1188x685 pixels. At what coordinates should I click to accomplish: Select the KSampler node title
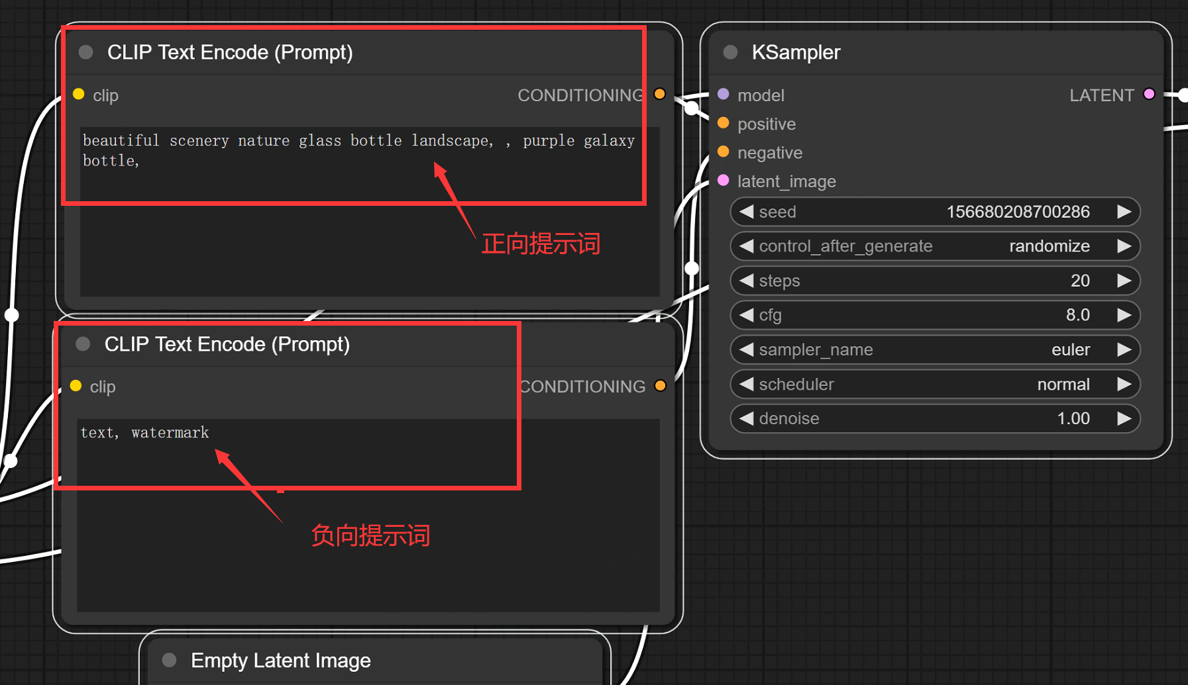coord(796,52)
